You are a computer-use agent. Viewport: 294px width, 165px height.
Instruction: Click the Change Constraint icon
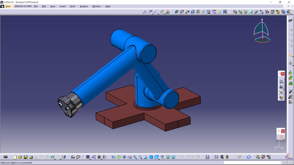pos(220,12)
